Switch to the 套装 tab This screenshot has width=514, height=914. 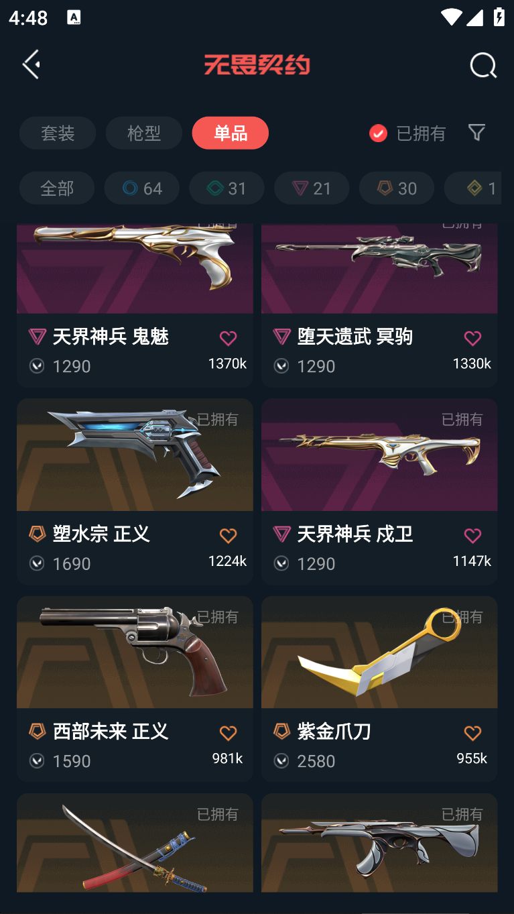[x=58, y=133]
